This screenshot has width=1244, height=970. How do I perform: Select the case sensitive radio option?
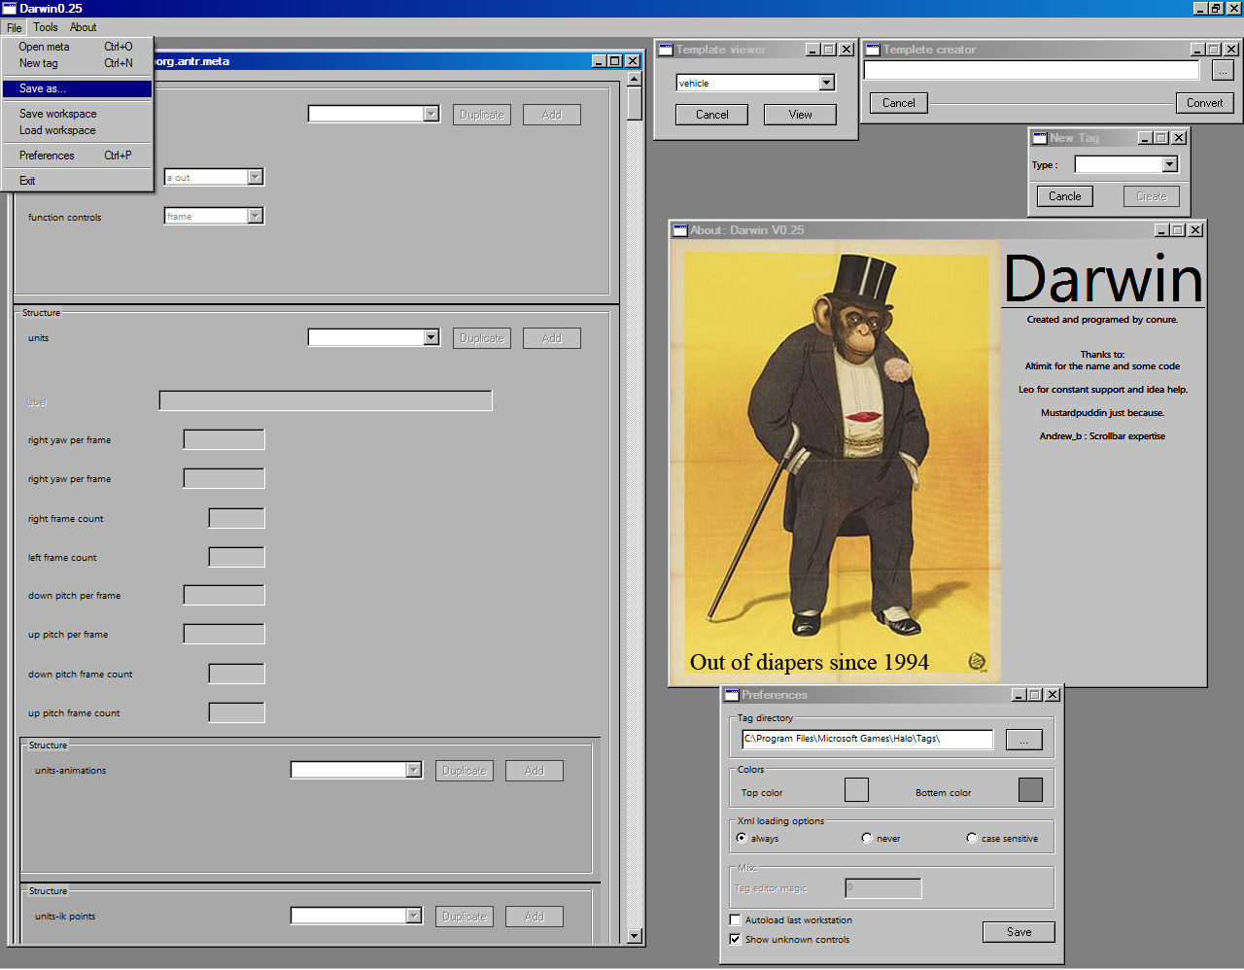972,838
